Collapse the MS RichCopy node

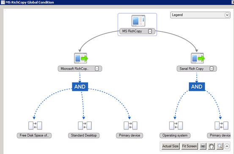[x=150, y=31]
